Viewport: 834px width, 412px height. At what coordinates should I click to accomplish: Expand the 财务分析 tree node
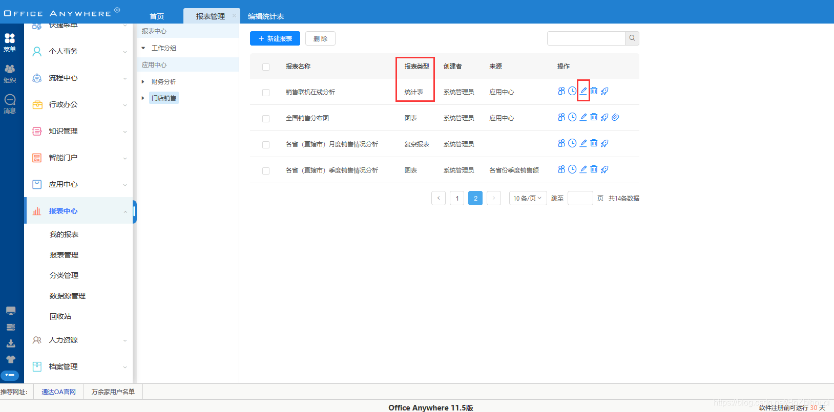pyautogui.click(x=143, y=82)
